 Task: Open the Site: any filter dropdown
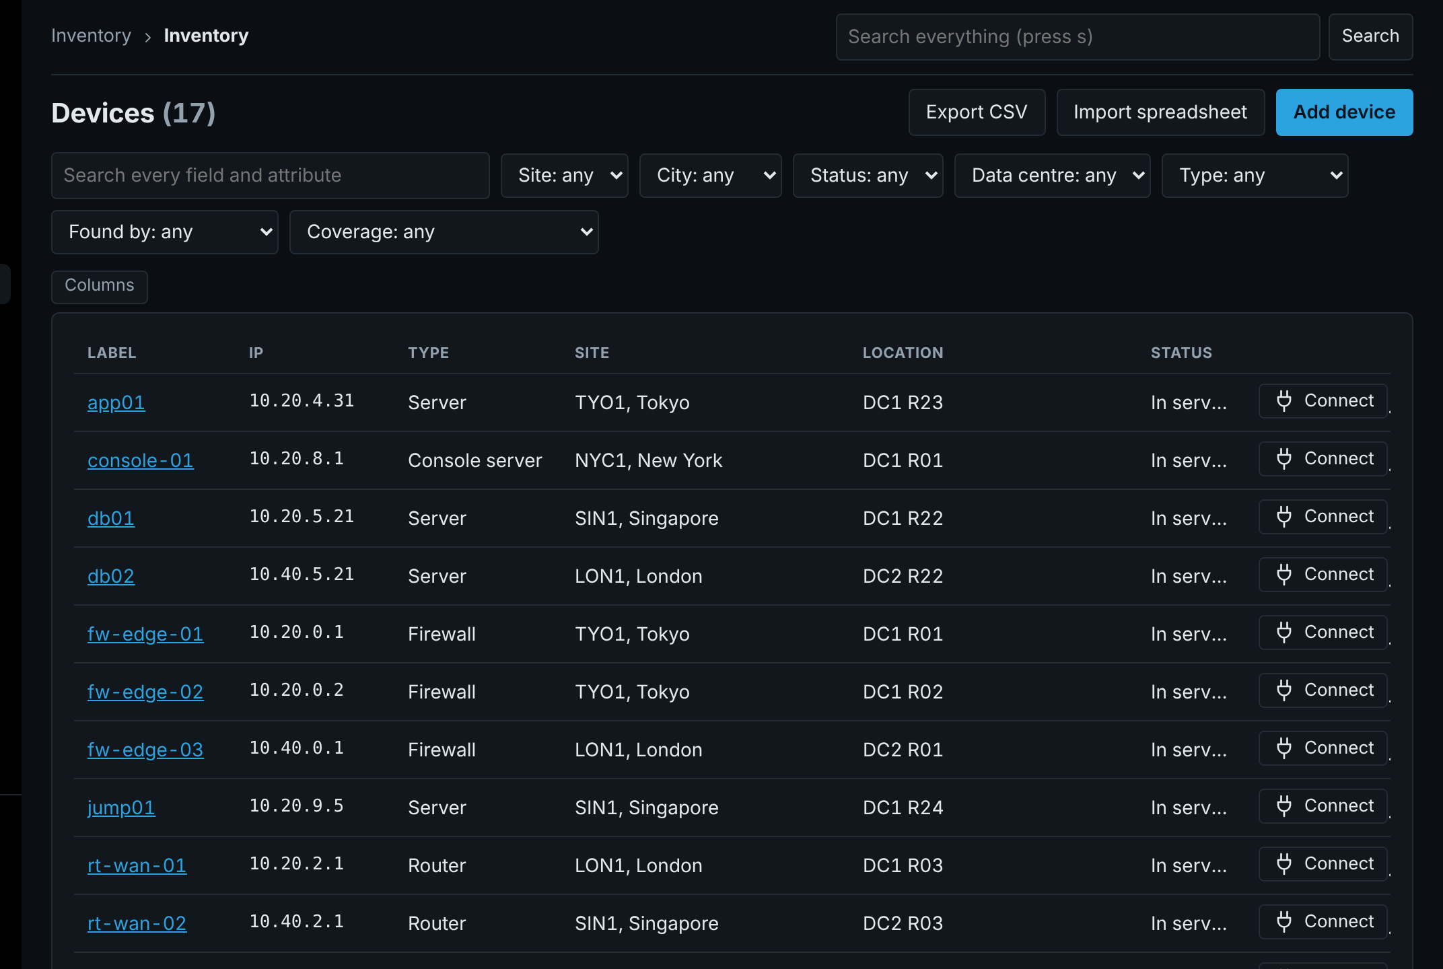click(564, 176)
